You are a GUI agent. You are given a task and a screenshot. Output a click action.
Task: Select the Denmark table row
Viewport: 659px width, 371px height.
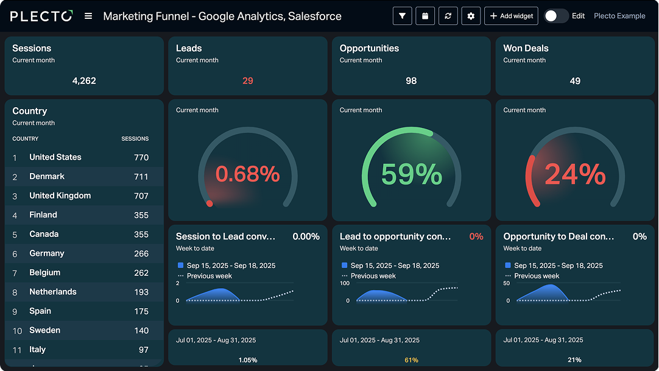point(84,177)
